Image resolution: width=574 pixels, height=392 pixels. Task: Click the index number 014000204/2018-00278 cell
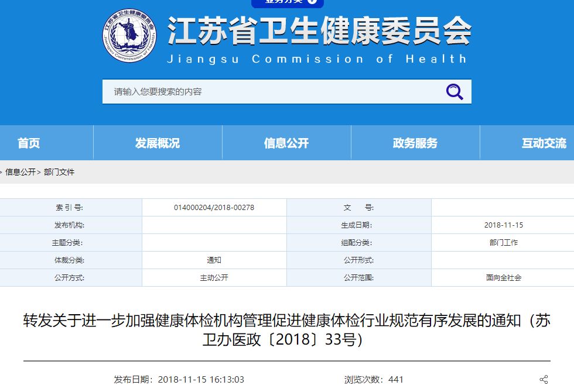tap(214, 208)
